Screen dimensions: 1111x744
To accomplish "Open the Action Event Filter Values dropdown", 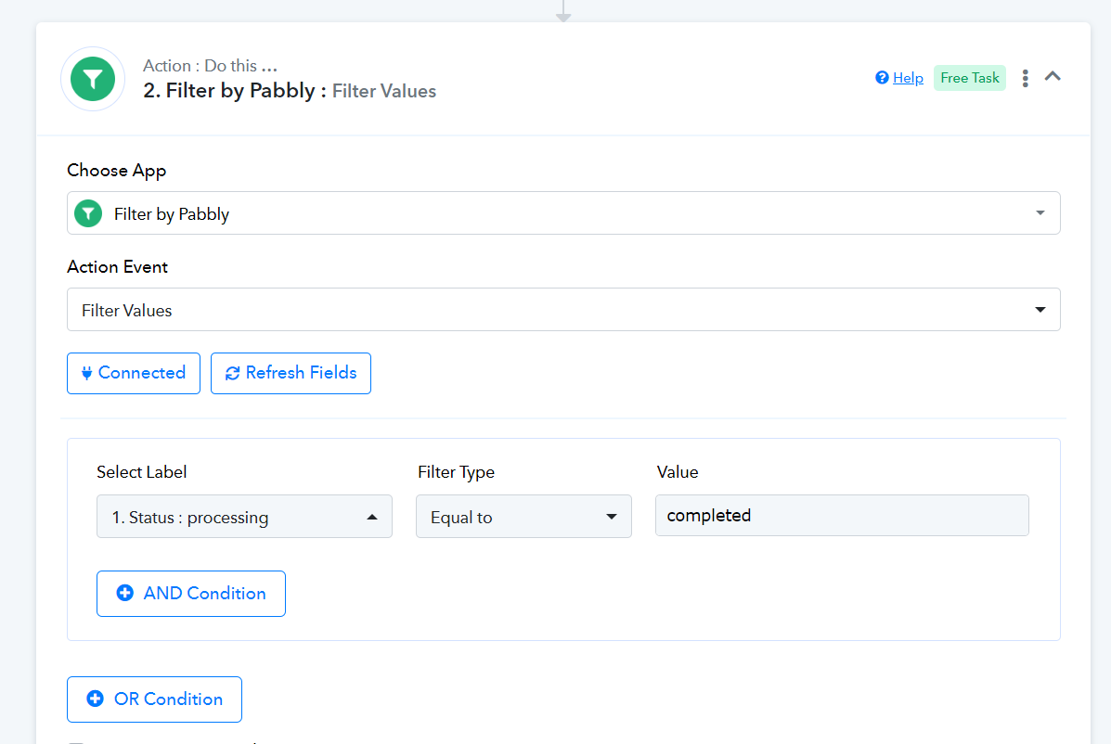I will click(x=563, y=309).
